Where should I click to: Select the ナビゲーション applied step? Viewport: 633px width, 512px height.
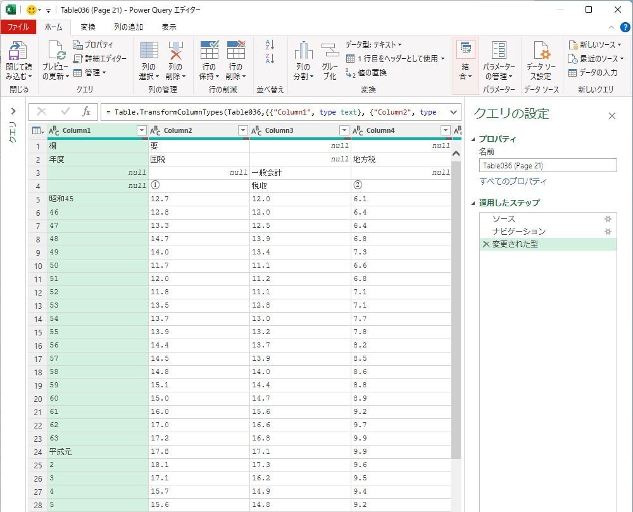click(518, 232)
